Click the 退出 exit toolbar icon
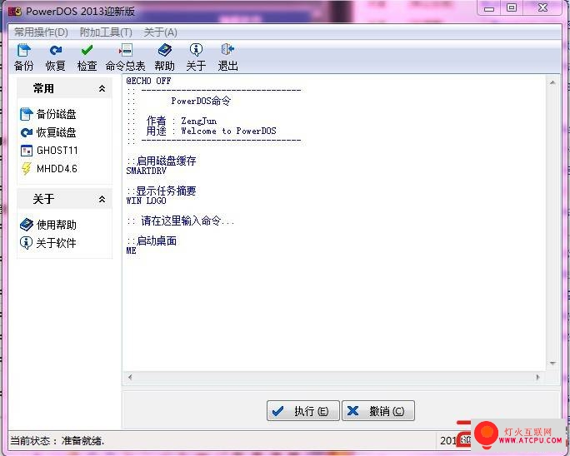 pyautogui.click(x=228, y=50)
